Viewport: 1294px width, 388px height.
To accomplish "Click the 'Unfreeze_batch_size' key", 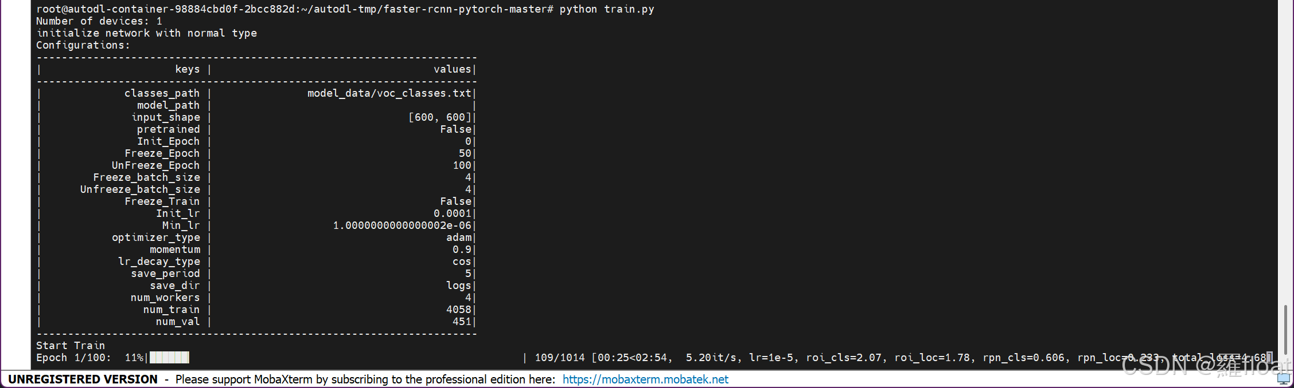I will click(x=141, y=189).
